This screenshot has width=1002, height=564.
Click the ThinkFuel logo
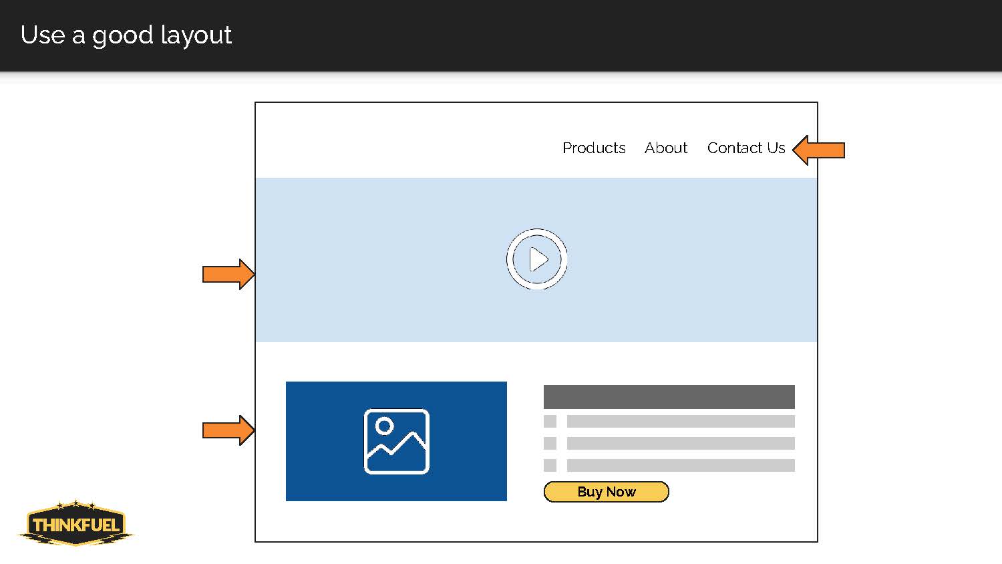pos(75,523)
